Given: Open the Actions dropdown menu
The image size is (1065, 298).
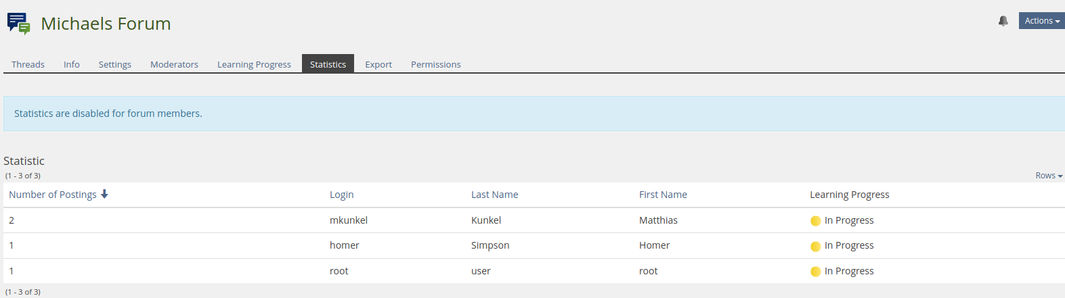Looking at the screenshot, I should 1041,21.
